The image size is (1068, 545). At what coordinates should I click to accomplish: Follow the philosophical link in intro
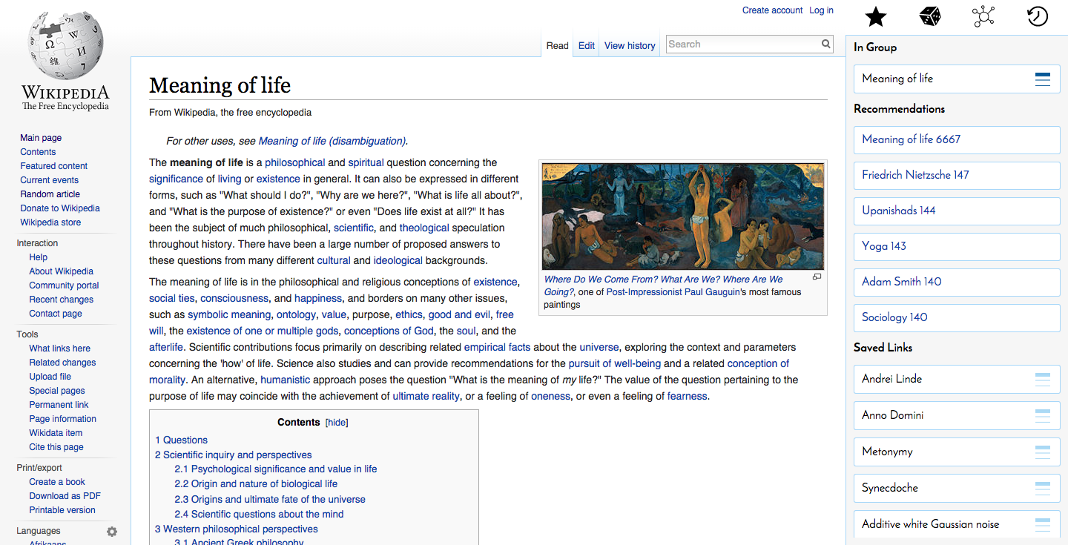tap(294, 162)
